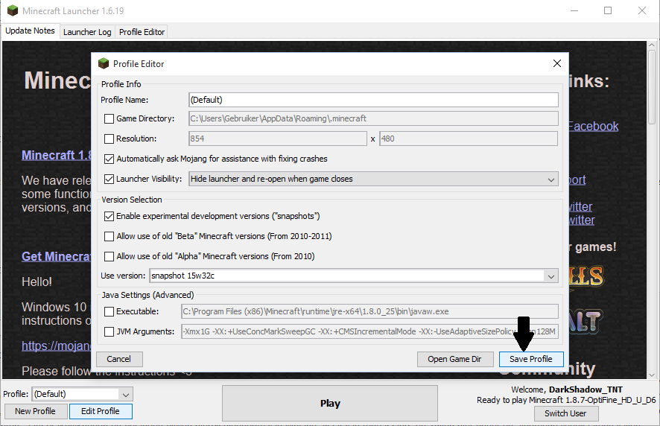Screen dimensions: 660x426
Task: Uncheck Automatically ask Mojang for crash assistance
Action: click(x=109, y=159)
